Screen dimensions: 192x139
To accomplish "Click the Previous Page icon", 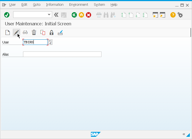I will click(131, 15).
